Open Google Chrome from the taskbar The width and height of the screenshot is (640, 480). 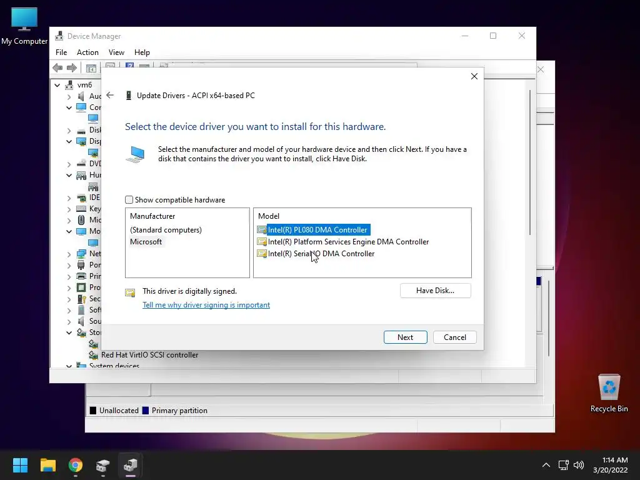pos(76,465)
